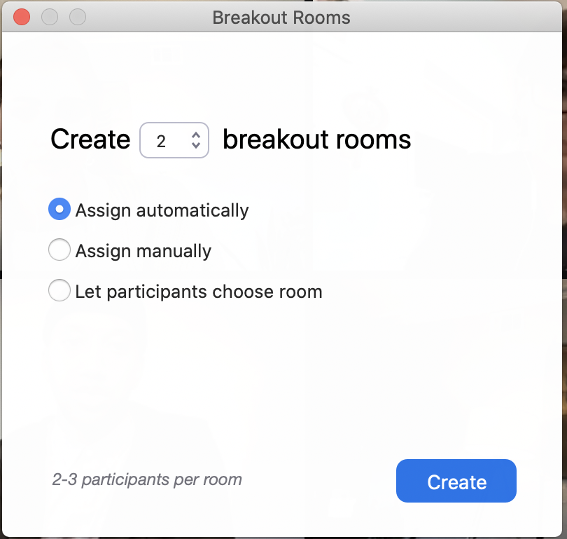Click the blue Create button

click(x=456, y=482)
